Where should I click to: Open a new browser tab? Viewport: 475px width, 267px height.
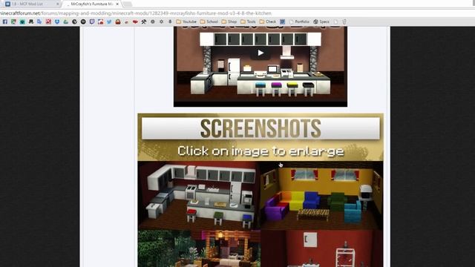point(127,4)
